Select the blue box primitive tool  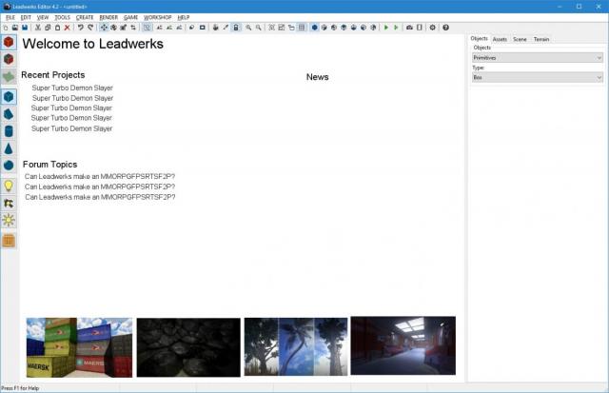tap(9, 96)
